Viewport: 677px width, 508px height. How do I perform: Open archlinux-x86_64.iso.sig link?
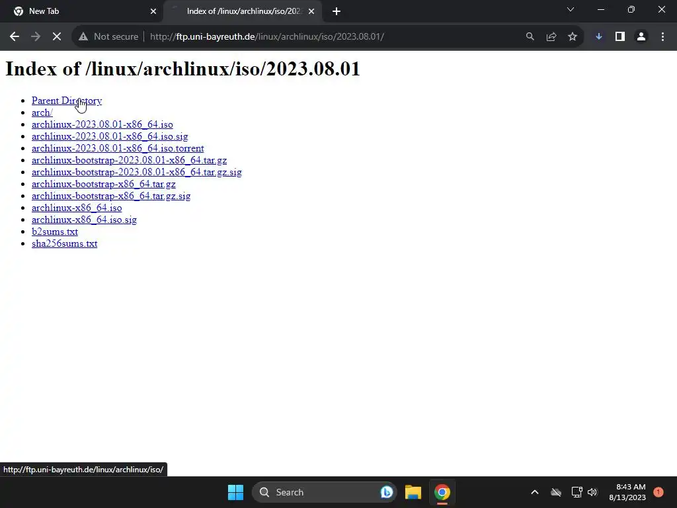click(x=84, y=220)
